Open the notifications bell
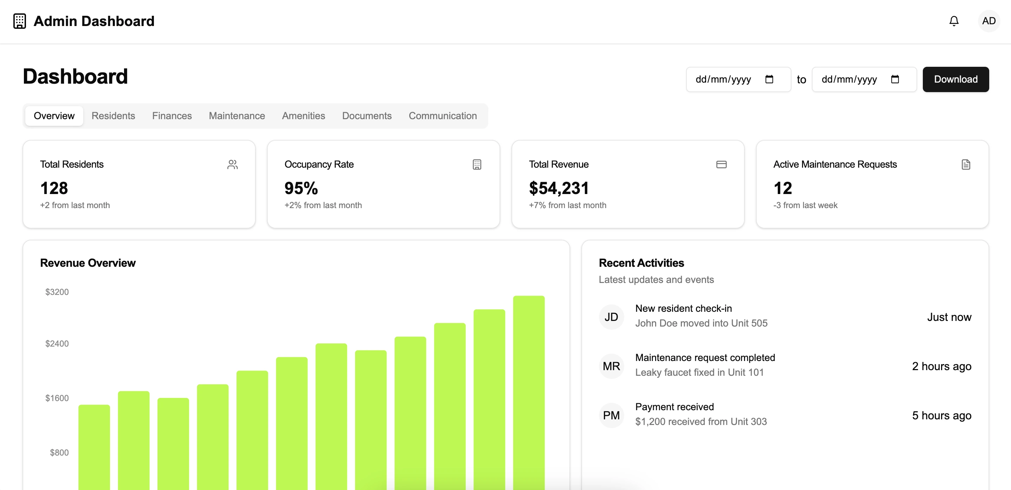Viewport: 1011px width, 490px height. 954,21
